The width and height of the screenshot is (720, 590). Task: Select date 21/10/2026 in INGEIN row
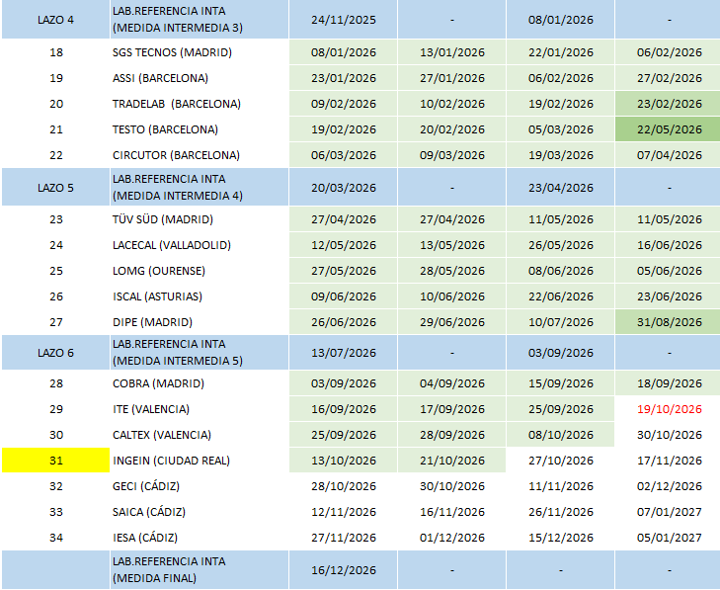pyautogui.click(x=451, y=461)
